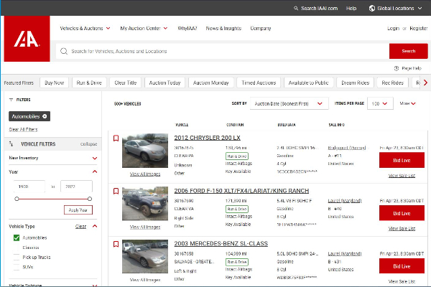Click the magnifier icon beside Search IAAI.com
This screenshot has height=287, width=431.
point(296,8)
